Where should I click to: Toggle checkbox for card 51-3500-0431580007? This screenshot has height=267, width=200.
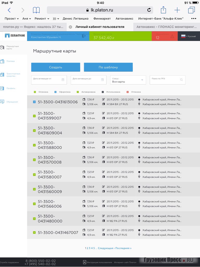coord(34,174)
